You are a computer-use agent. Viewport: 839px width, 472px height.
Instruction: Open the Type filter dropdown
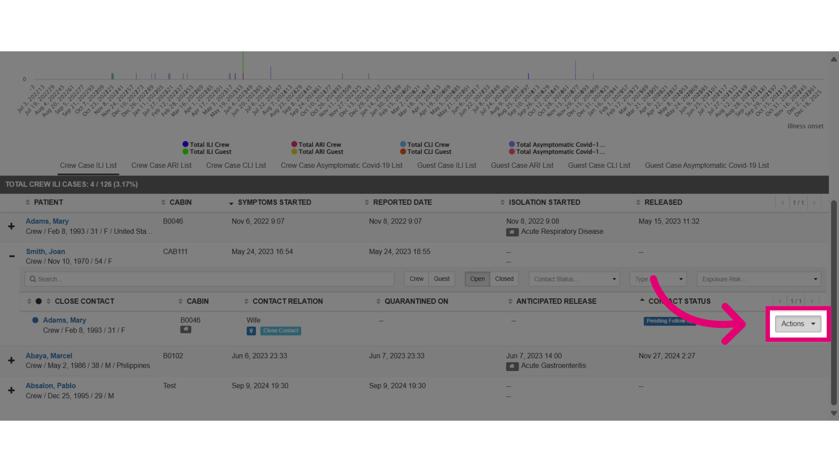[658, 279]
